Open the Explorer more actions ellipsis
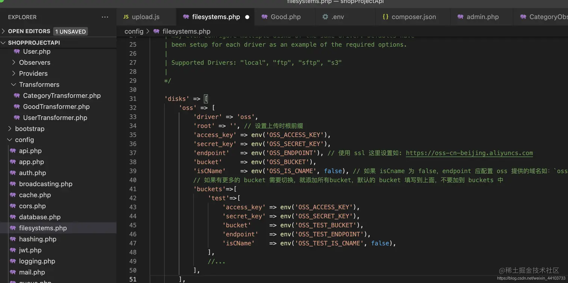This screenshot has width=568, height=283. point(105,17)
